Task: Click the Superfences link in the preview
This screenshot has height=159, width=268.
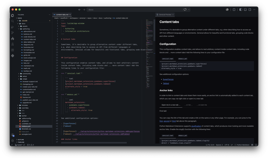Action: (168, 79)
